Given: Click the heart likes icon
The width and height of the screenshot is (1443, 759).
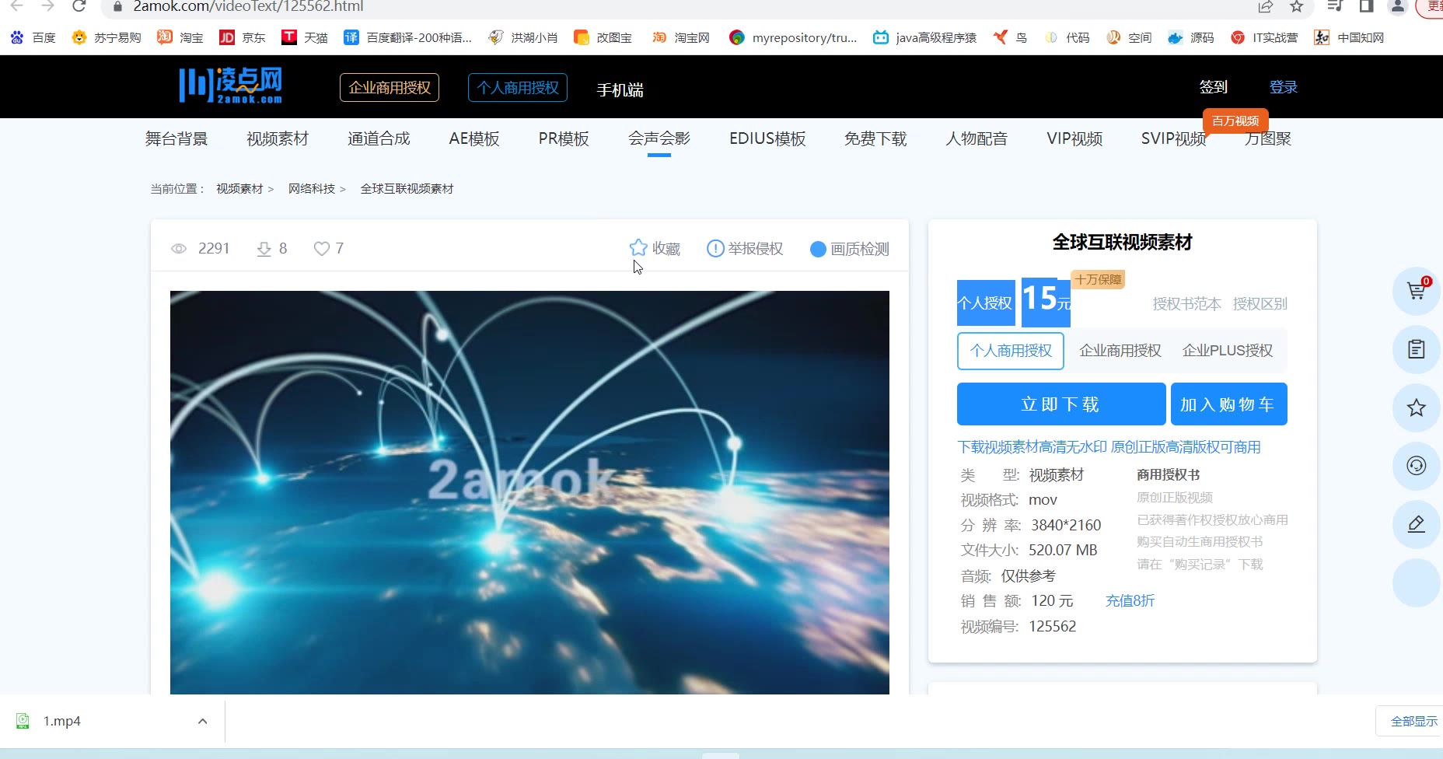Looking at the screenshot, I should click(322, 249).
